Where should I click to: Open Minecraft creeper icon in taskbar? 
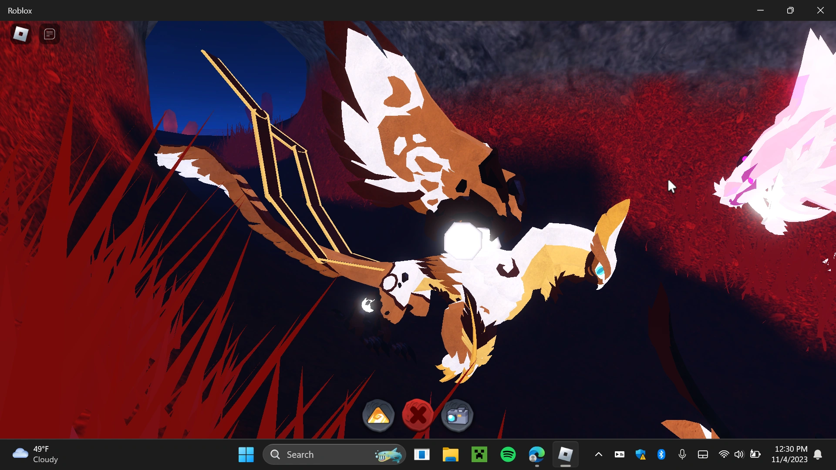(479, 454)
